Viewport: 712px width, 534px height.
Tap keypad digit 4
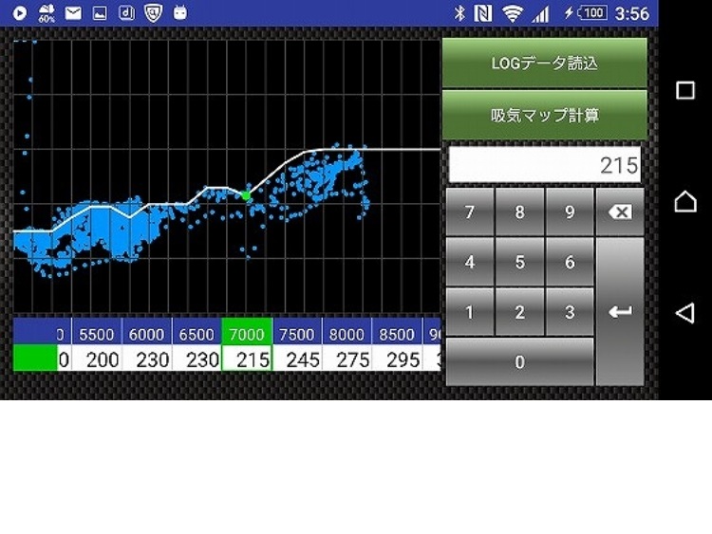coord(470,262)
